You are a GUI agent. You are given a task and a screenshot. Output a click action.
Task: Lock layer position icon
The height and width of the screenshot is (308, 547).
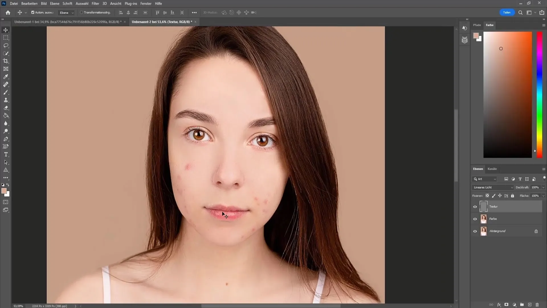point(500,196)
